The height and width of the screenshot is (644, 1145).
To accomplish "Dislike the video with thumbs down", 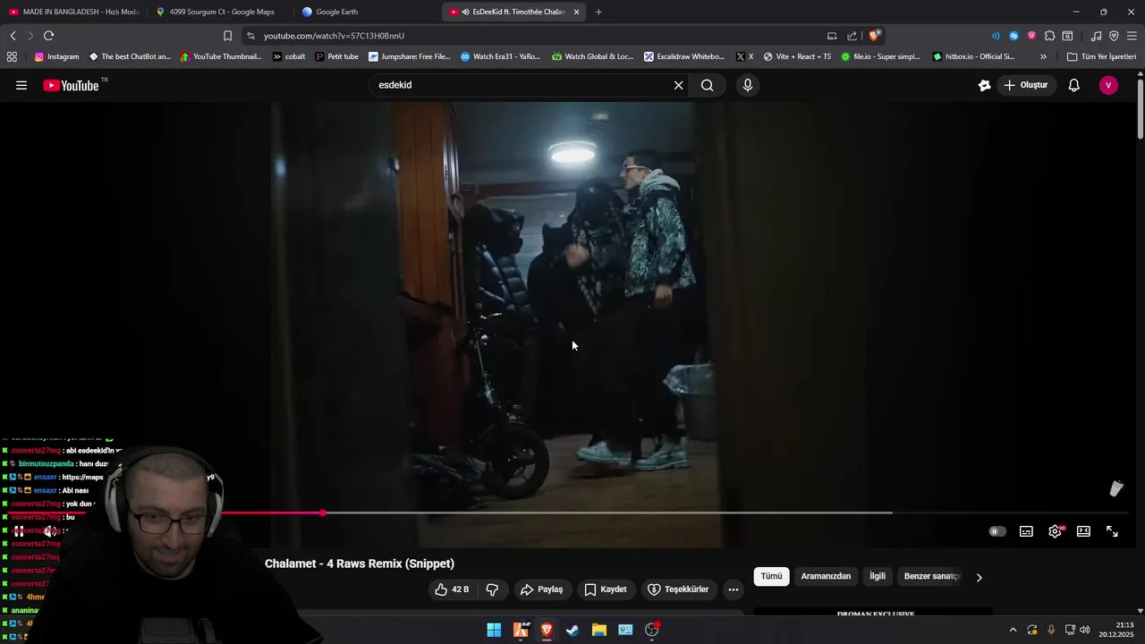I will point(492,589).
